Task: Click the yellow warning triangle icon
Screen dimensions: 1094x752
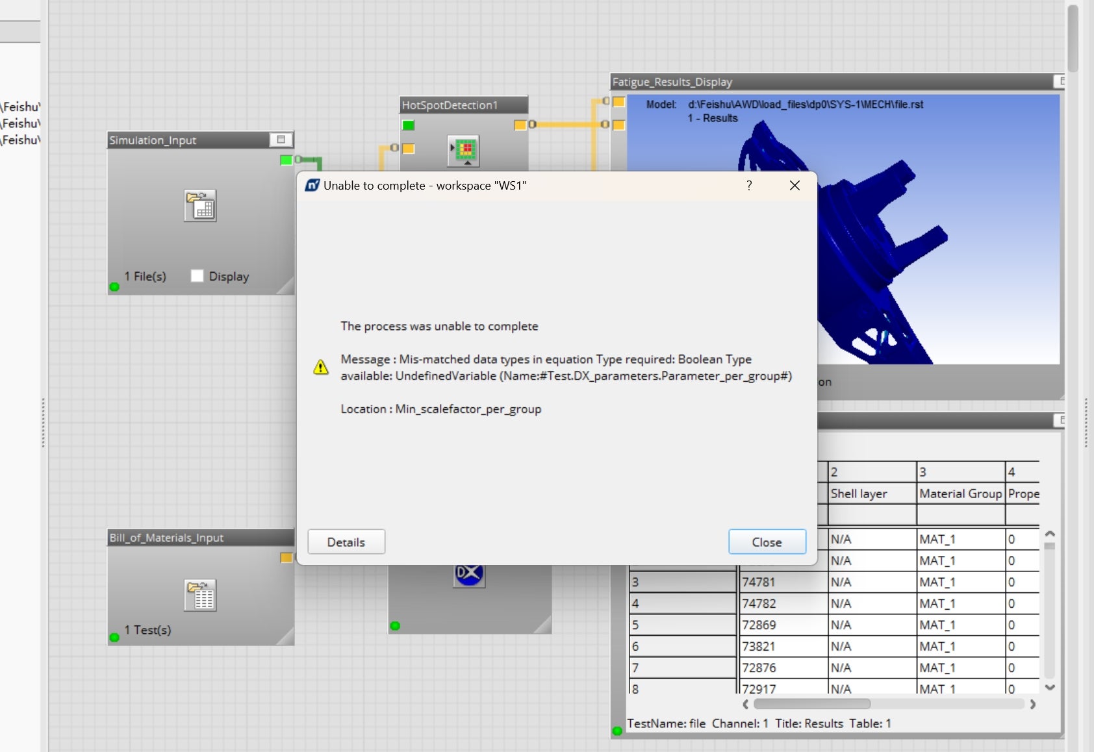Action: (x=321, y=368)
